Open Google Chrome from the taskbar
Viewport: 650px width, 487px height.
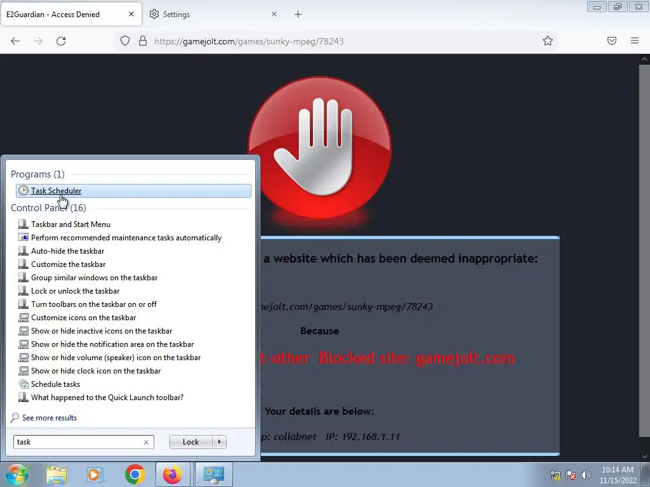135,474
